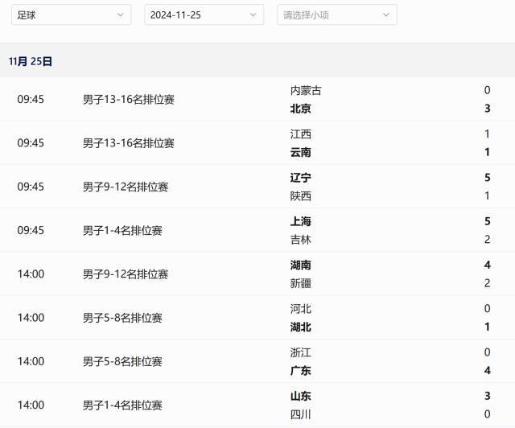Click the 陕西 team name
The height and width of the screenshot is (428, 515).
pyautogui.click(x=301, y=195)
